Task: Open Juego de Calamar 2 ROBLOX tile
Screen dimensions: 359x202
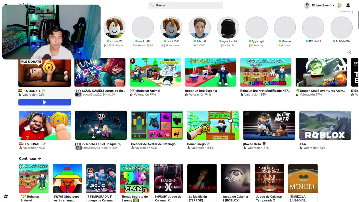Action: [236, 178]
